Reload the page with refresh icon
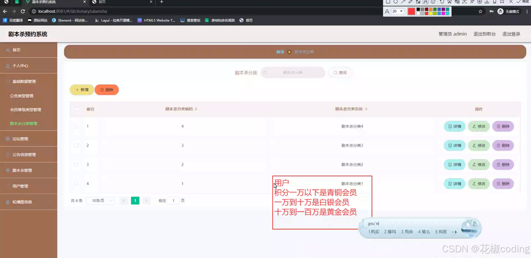 [23, 11]
